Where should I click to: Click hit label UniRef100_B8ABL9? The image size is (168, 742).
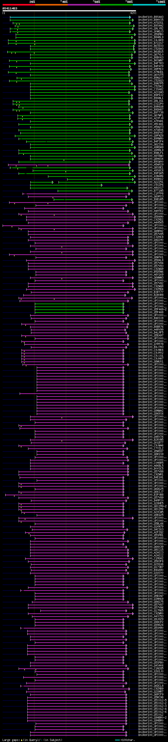point(151,37)
